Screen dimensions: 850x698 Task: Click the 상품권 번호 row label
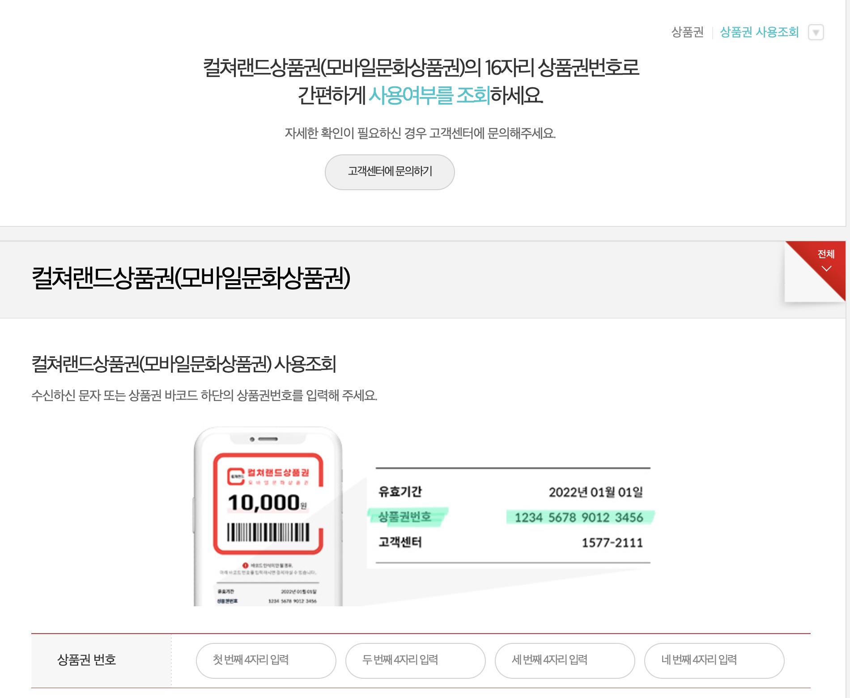tap(86, 660)
